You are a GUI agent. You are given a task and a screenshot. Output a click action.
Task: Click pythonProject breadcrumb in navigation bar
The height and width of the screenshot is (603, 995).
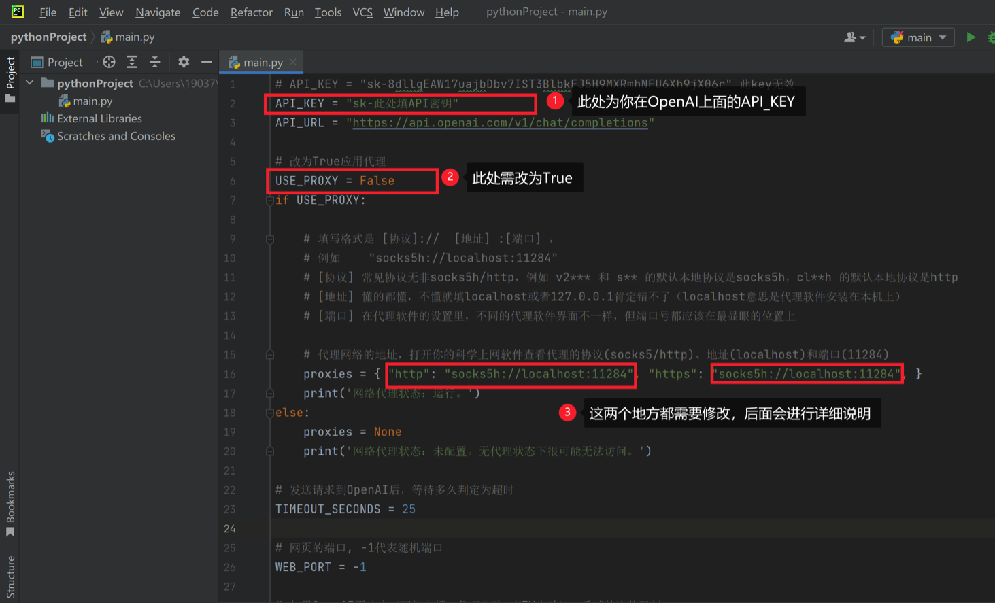(48, 37)
